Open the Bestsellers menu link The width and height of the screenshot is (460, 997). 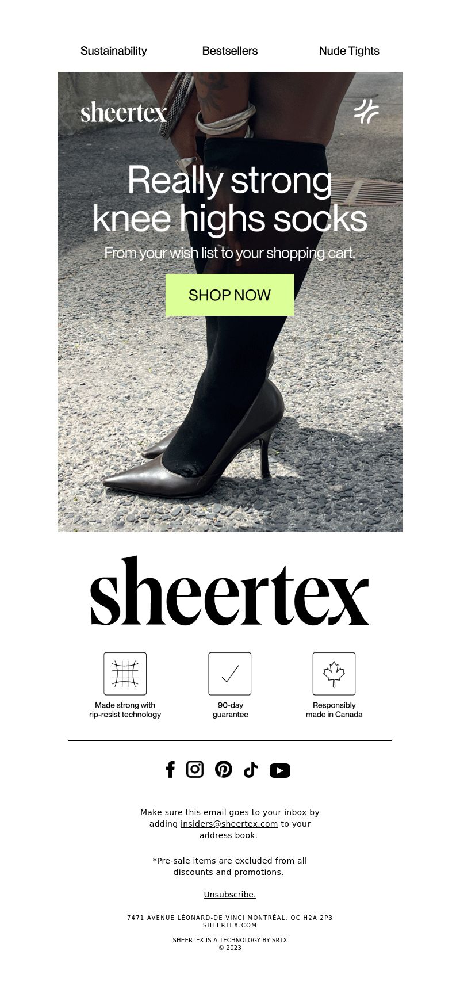click(230, 51)
